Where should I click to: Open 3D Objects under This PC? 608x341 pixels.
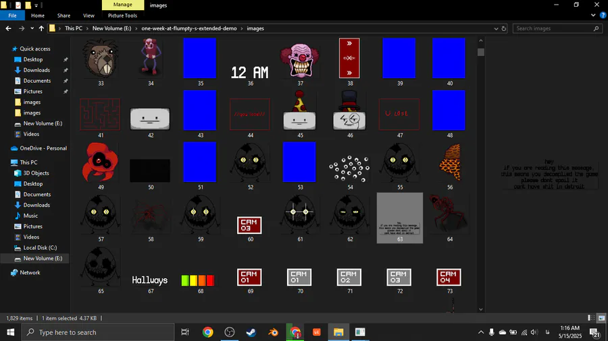pyautogui.click(x=36, y=173)
